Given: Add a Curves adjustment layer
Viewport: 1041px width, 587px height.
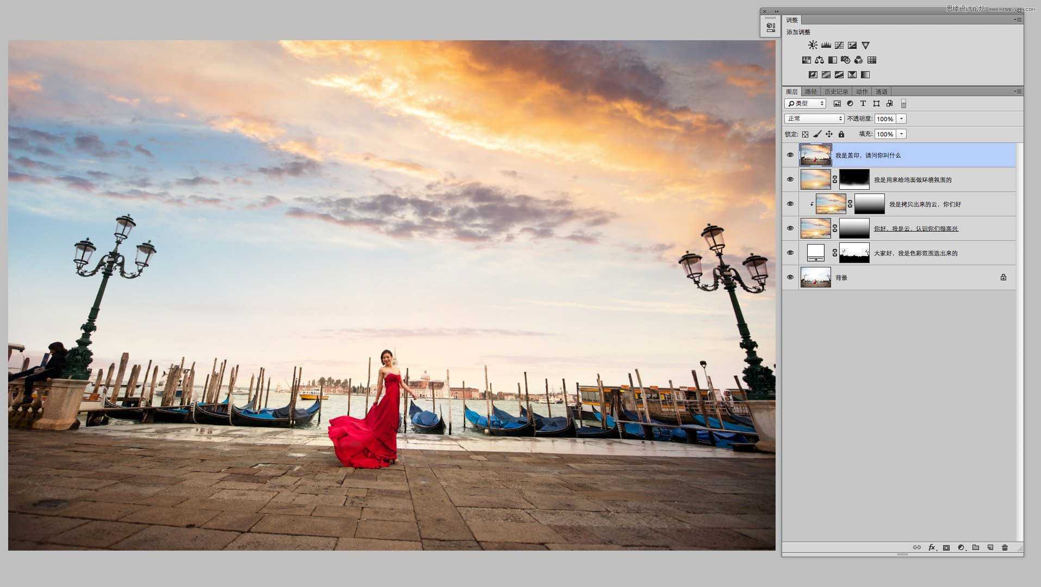Looking at the screenshot, I should point(839,45).
